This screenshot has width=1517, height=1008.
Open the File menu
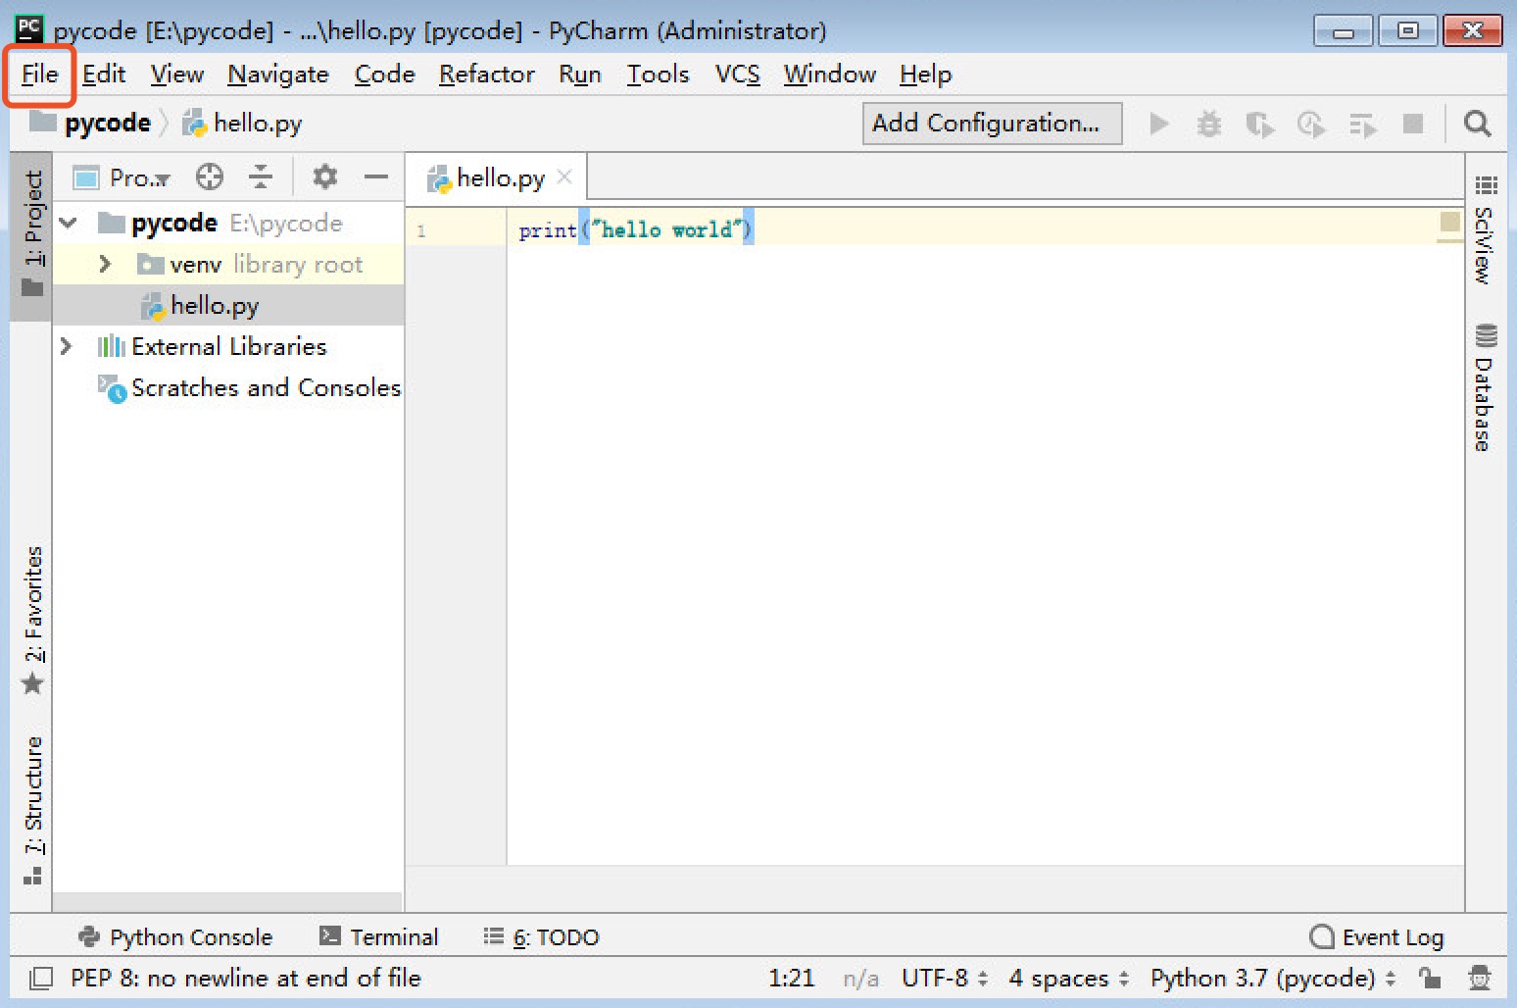(x=40, y=75)
